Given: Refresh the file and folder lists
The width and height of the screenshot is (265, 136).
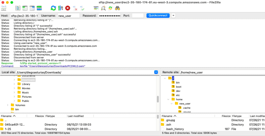Looking at the screenshot, I should [x=53, y=8].
